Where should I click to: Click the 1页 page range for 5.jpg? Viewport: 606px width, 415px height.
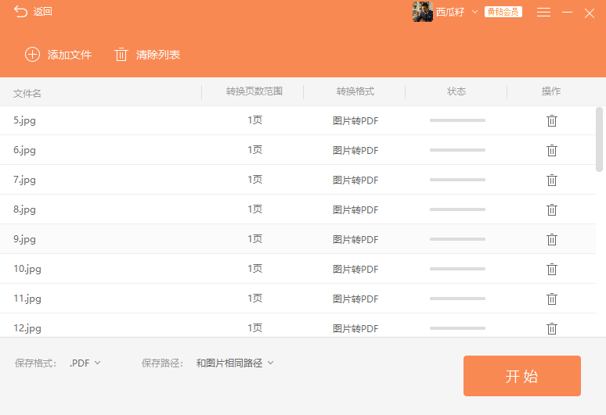tap(255, 120)
